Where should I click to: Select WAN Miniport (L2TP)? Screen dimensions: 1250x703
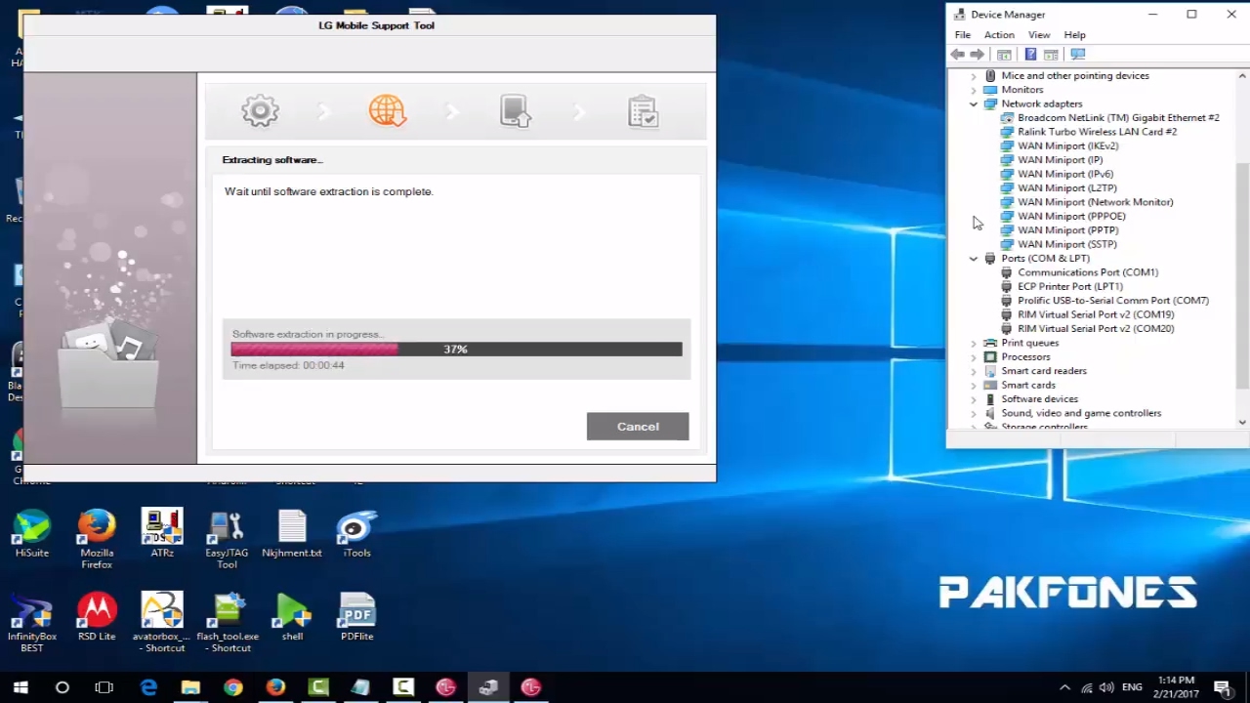tap(1066, 188)
